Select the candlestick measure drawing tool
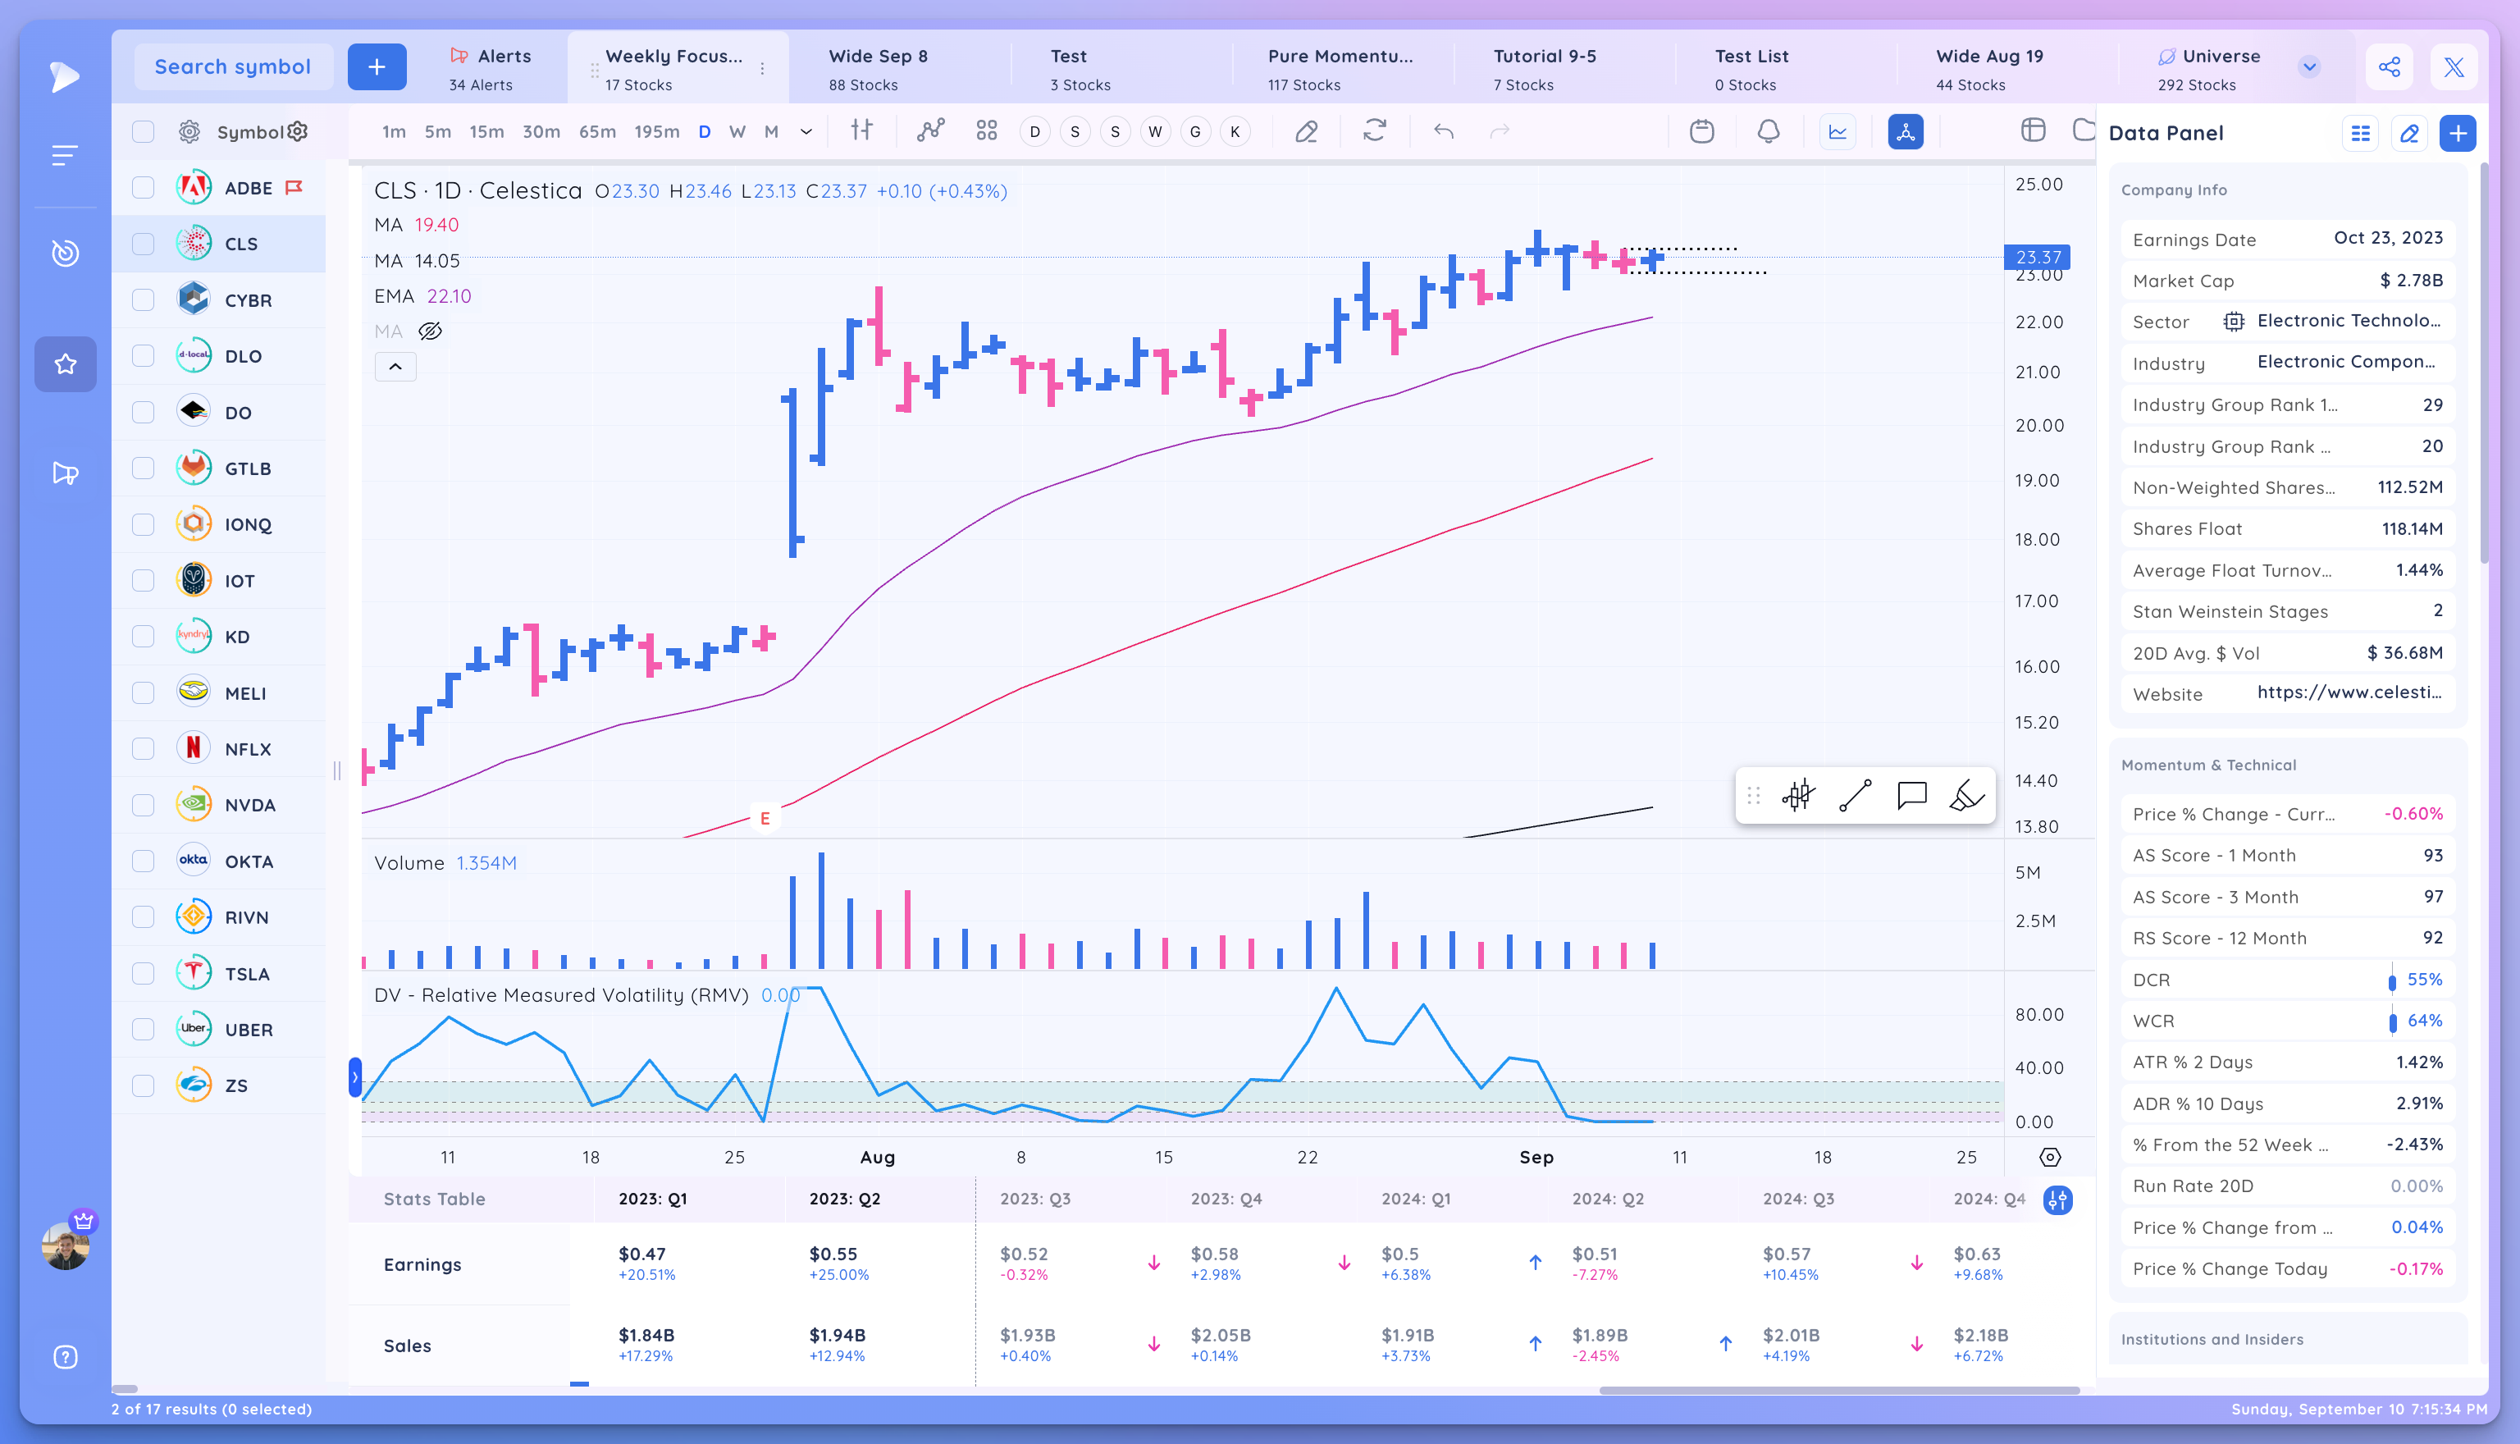Image resolution: width=2520 pixels, height=1444 pixels. click(1797, 795)
